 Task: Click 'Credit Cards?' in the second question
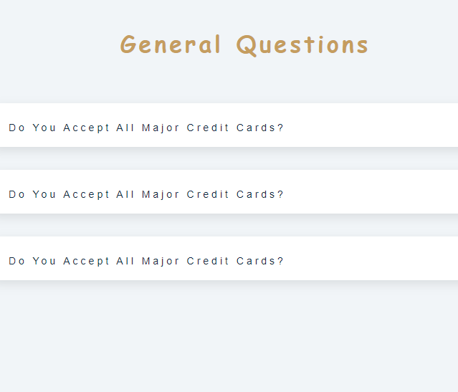pyautogui.click(x=235, y=194)
